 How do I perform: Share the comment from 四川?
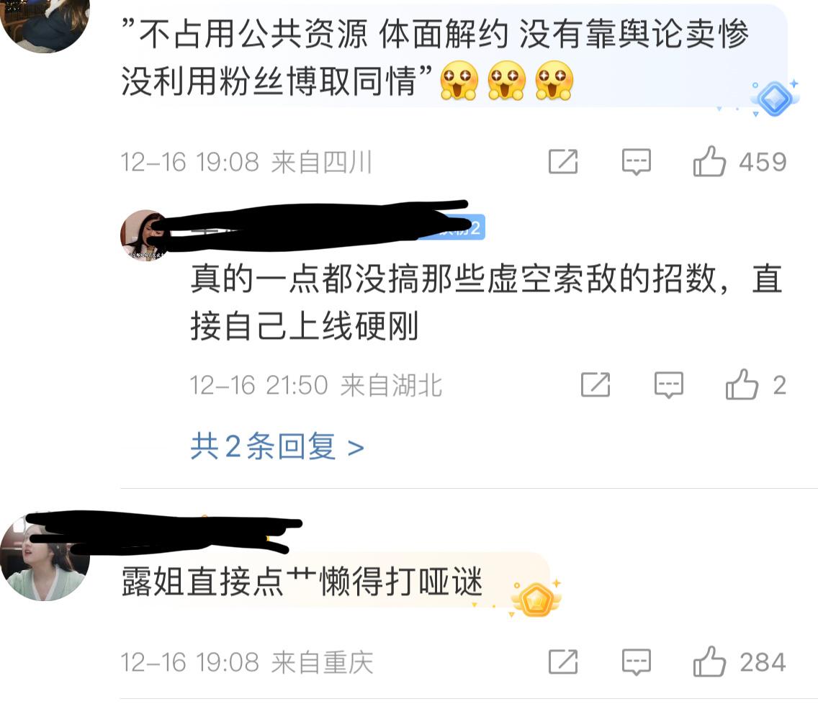pos(563,161)
